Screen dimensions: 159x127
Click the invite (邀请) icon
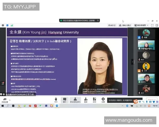[x=86, y=99]
